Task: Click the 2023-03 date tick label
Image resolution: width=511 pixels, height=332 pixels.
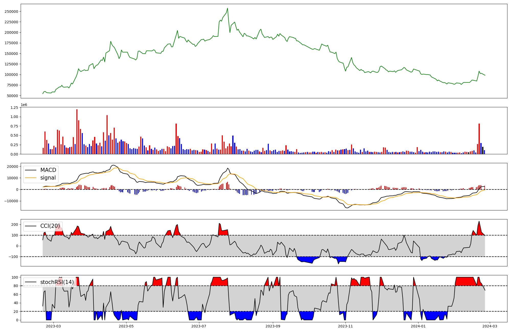Action: [54, 326]
